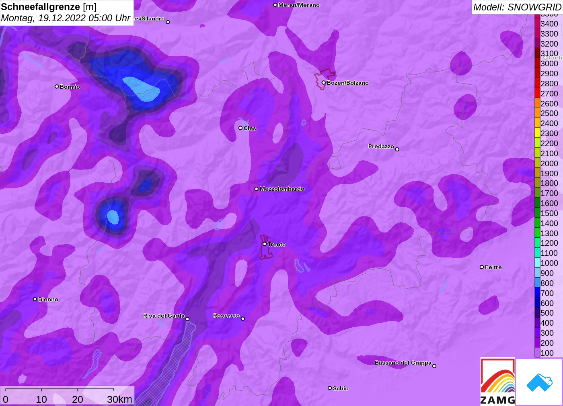Click the Cles location dot
563x406 pixels.
(x=240, y=128)
